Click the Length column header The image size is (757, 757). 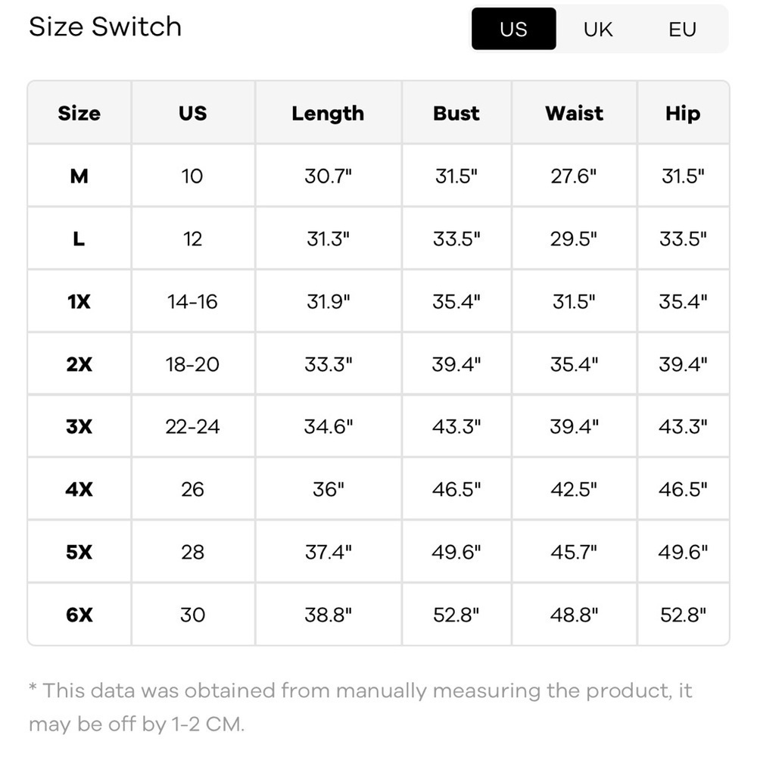pos(328,114)
